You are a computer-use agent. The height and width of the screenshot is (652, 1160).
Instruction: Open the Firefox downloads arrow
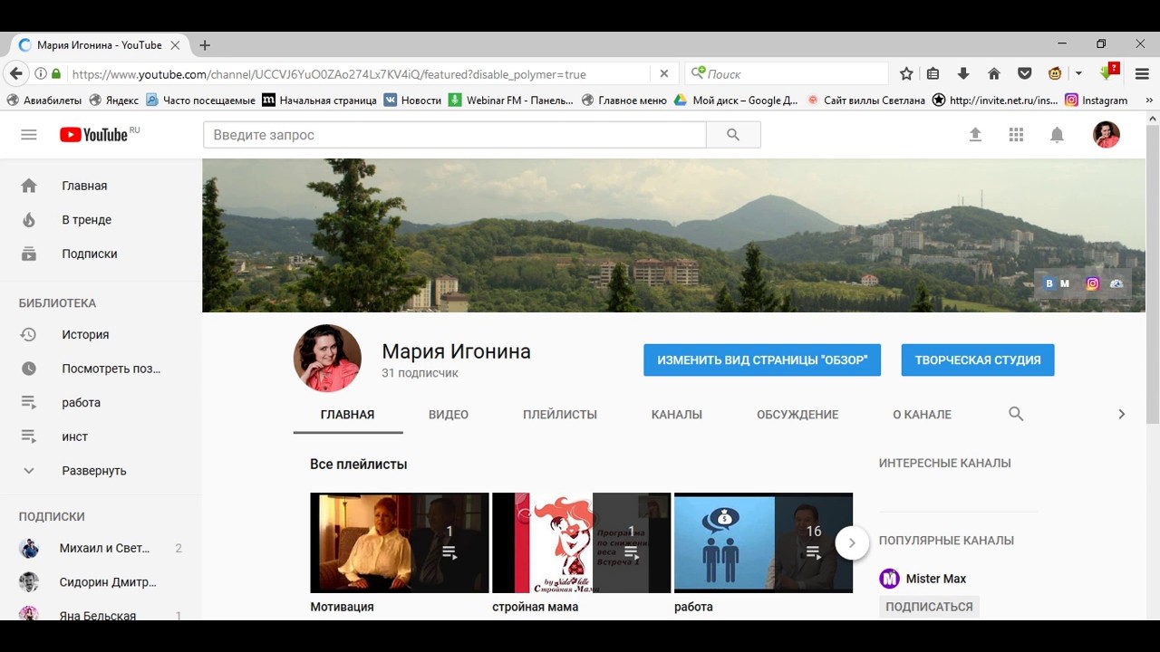(963, 74)
